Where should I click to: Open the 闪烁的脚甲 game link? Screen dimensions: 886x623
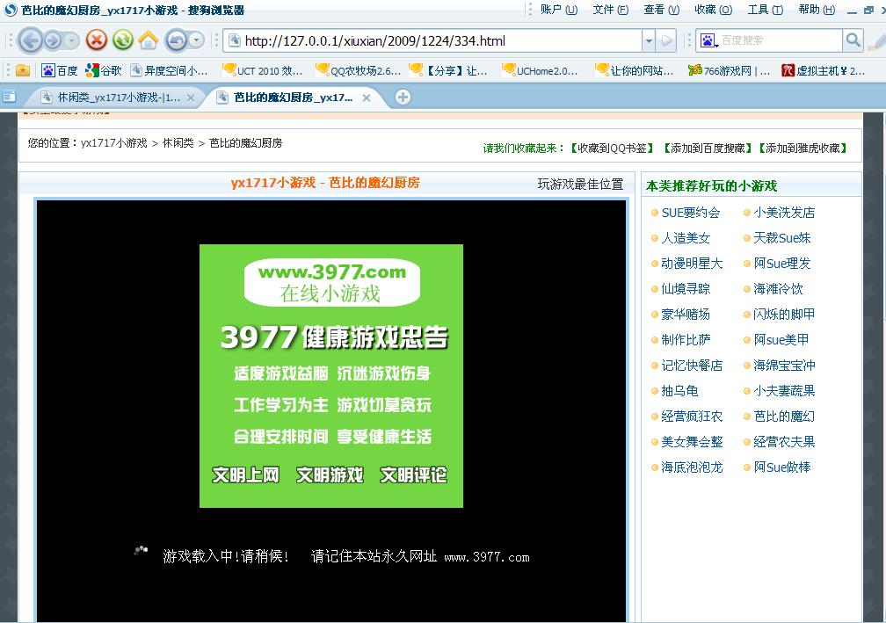tap(784, 314)
